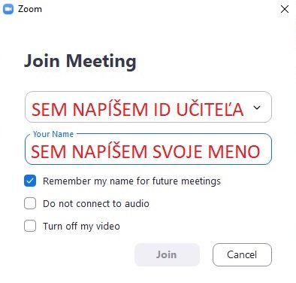Click the 'Turn off my video' label text
296x283 pixels.
pos(81,226)
